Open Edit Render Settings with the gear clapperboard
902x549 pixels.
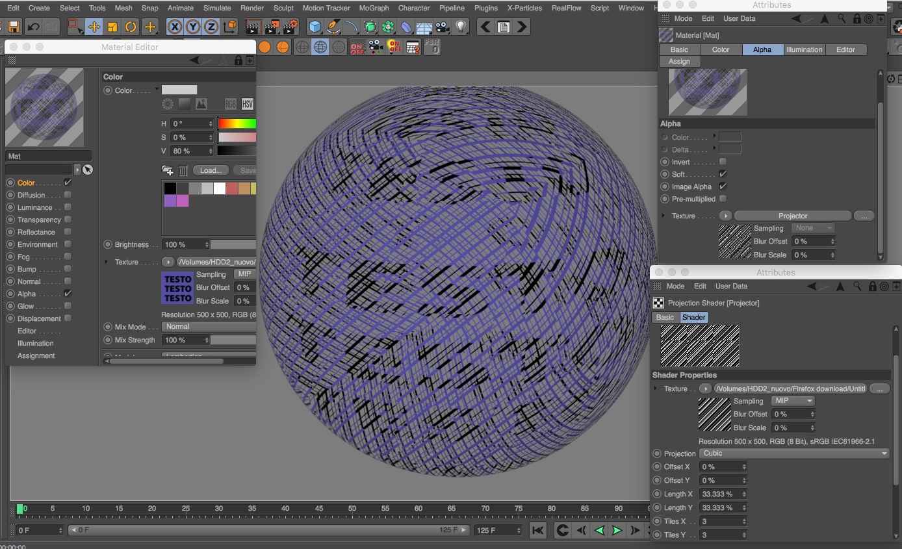tap(290, 27)
